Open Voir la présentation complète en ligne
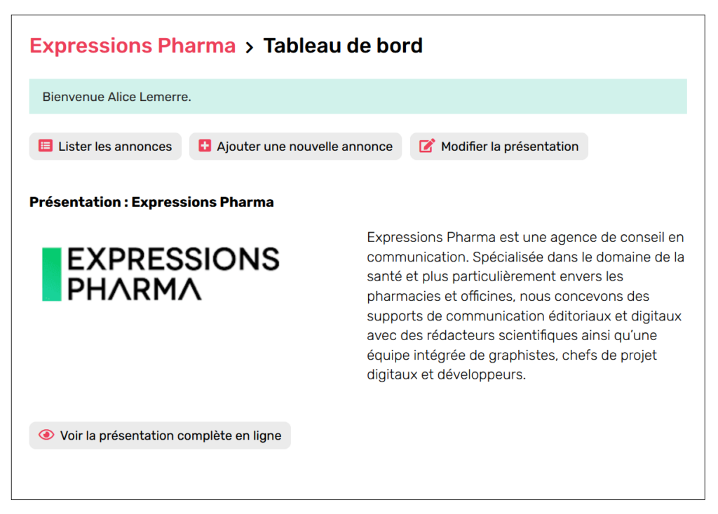The width and height of the screenshot is (718, 514). tap(160, 435)
